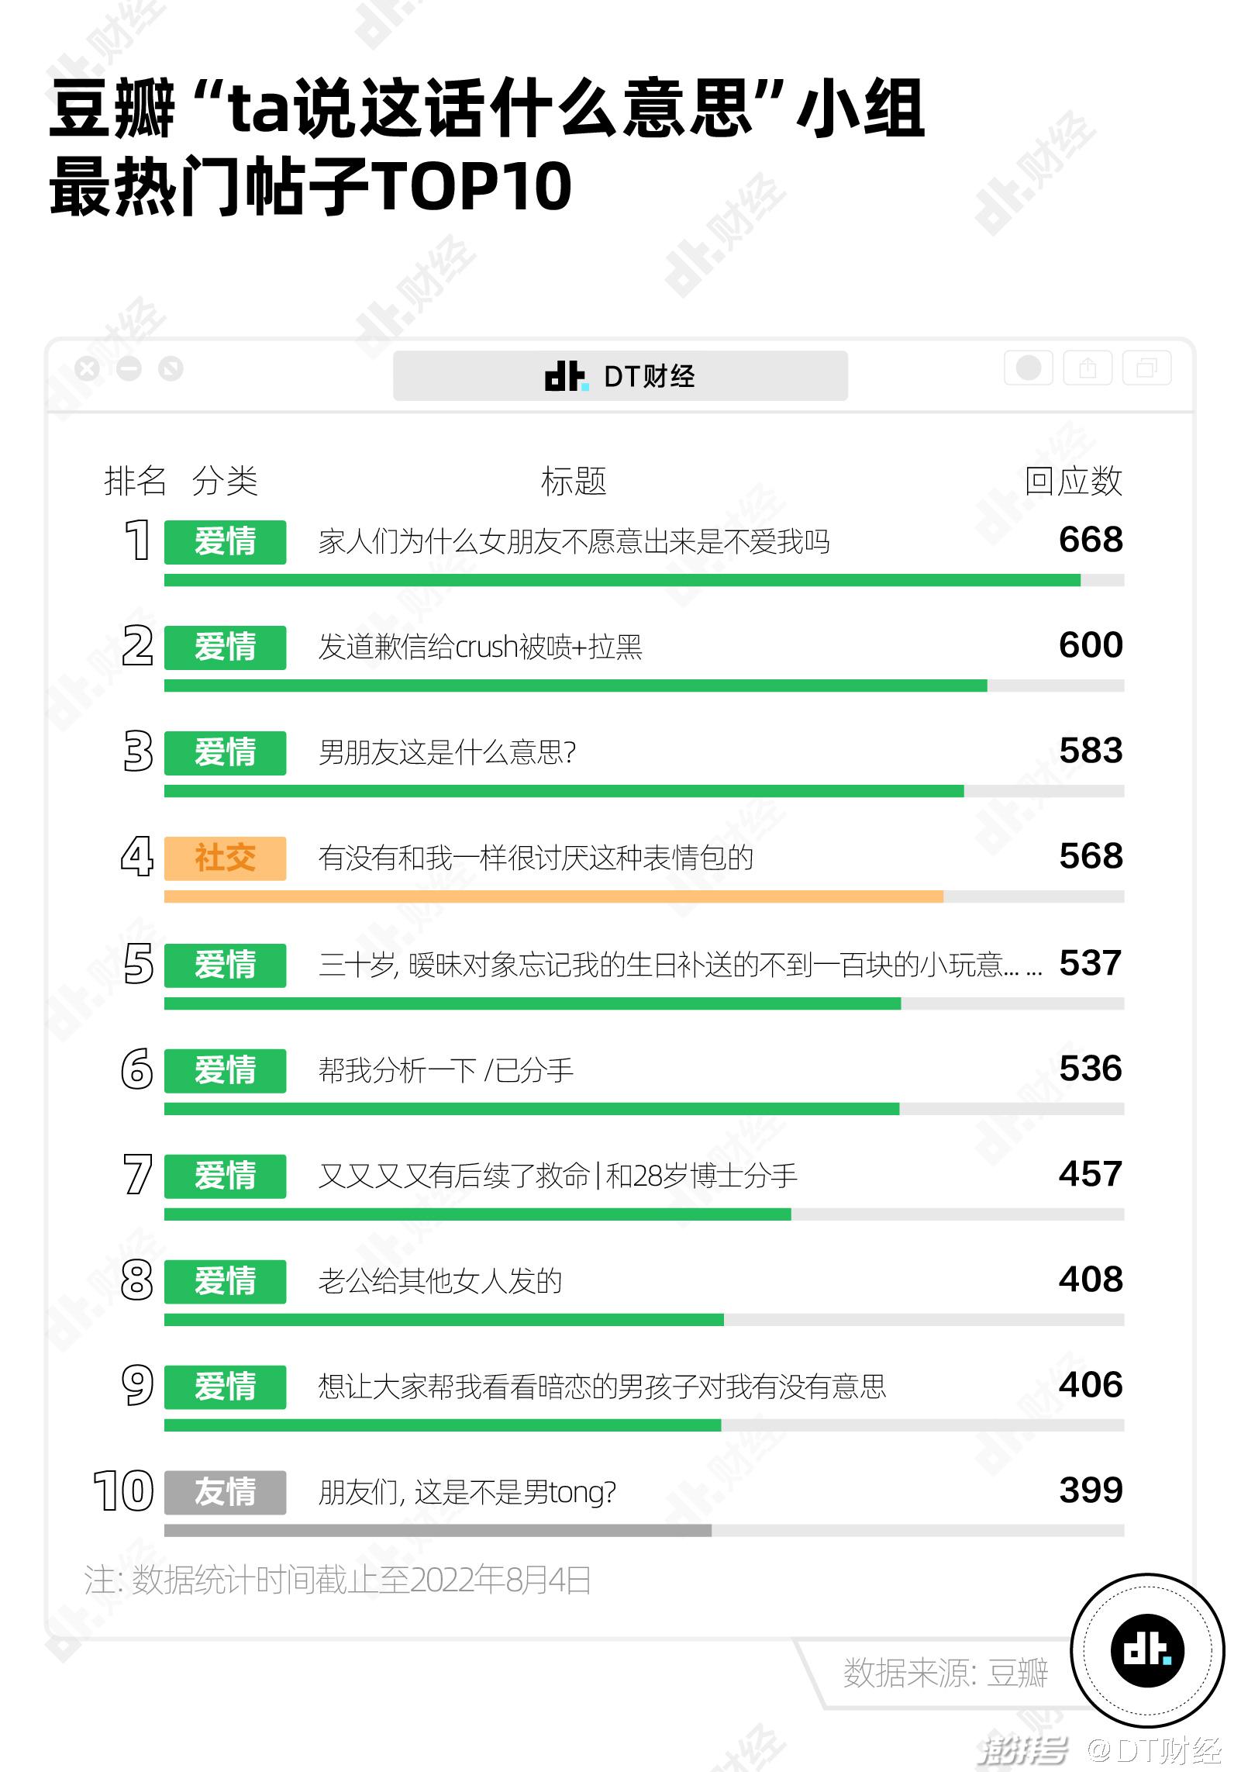Image resolution: width=1241 pixels, height=1772 pixels.
Task: Click the orange bar for rank 4
Action: click(x=553, y=896)
